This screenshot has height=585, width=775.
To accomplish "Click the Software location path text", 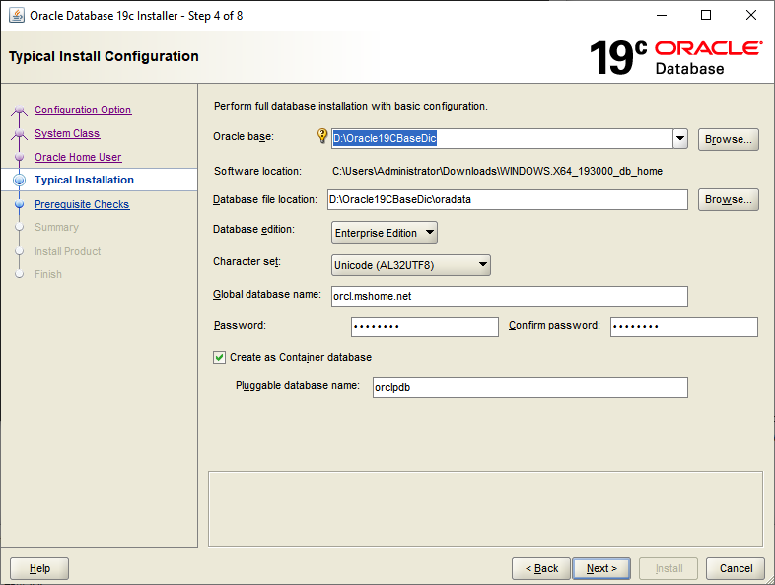I will [497, 171].
